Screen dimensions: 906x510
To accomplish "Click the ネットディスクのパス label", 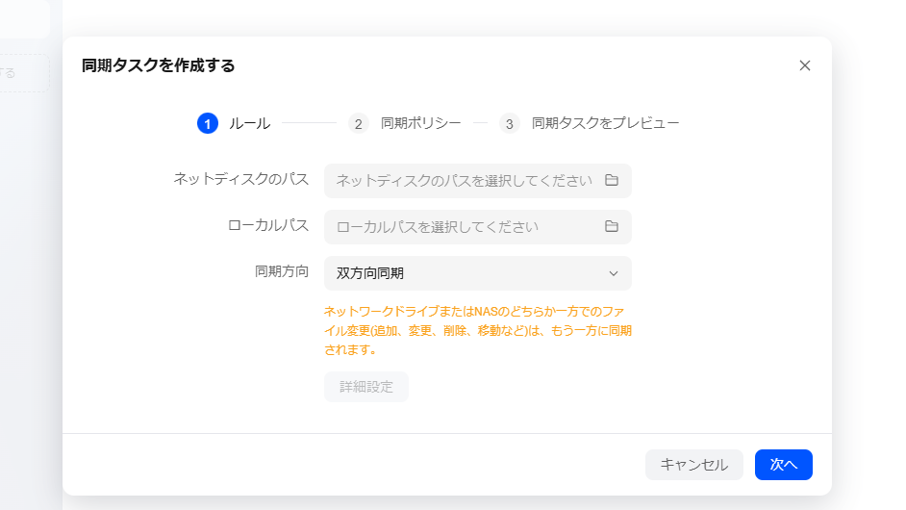I will (x=241, y=179).
